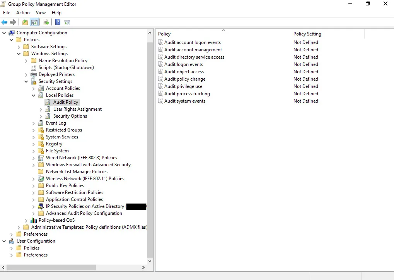Click the Policy column header
This screenshot has width=394, height=280.
[x=164, y=34]
